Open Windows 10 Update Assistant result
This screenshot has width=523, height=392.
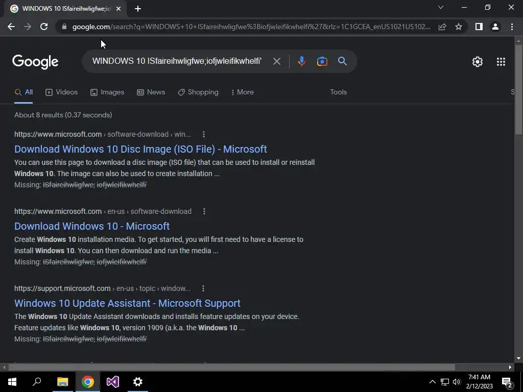[x=127, y=303]
